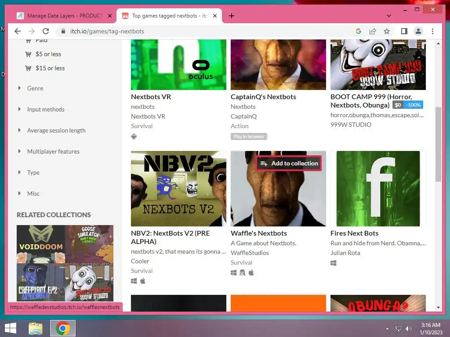The width and height of the screenshot is (450, 337).
Task: Click Android platform icon under Nextbots VR
Action: pyautogui.click(x=134, y=136)
